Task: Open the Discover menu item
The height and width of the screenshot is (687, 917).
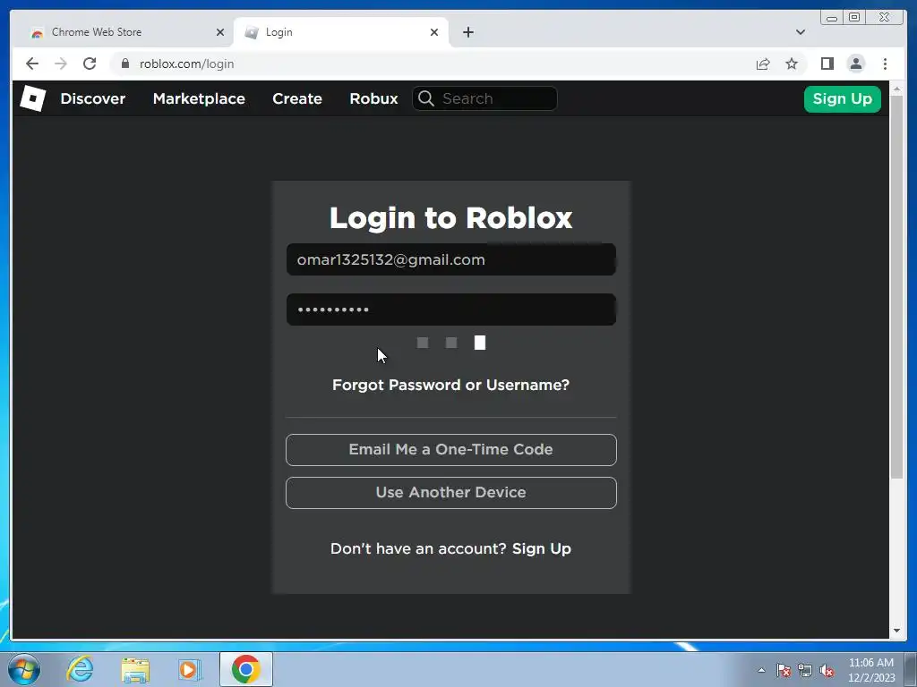Action: pyautogui.click(x=92, y=98)
